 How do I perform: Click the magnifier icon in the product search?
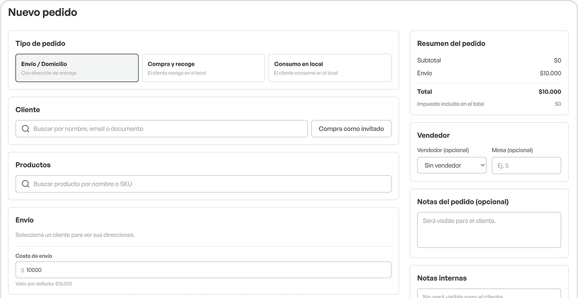coord(26,184)
